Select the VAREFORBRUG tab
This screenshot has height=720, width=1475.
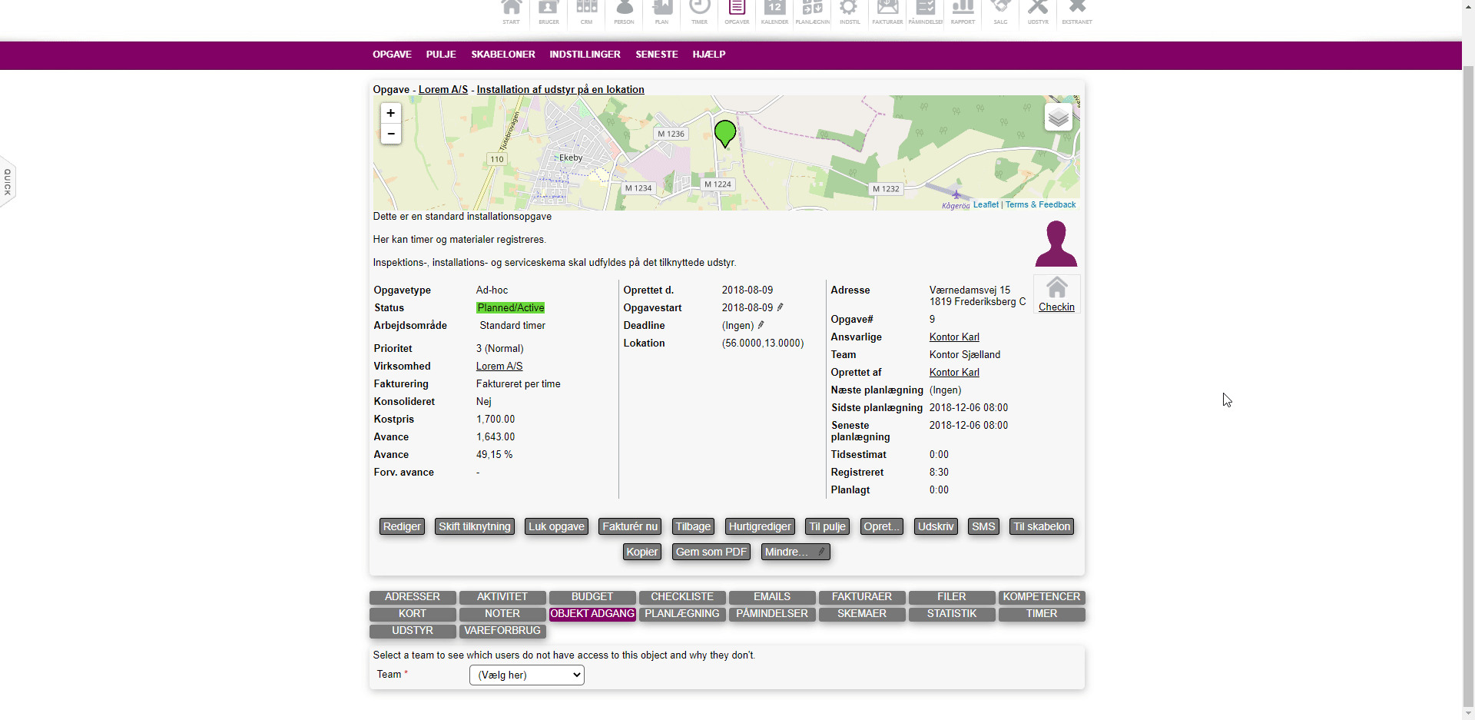502,631
